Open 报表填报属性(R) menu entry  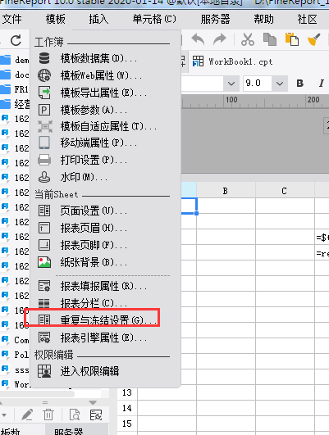point(103,286)
